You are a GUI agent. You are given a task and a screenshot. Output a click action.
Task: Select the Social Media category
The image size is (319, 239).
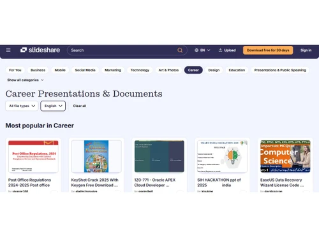coord(85,70)
